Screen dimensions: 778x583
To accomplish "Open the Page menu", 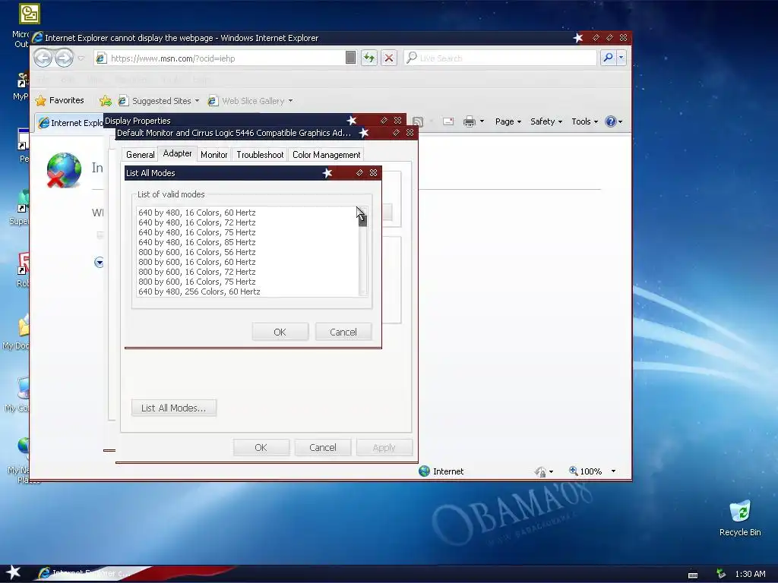I will tap(508, 121).
